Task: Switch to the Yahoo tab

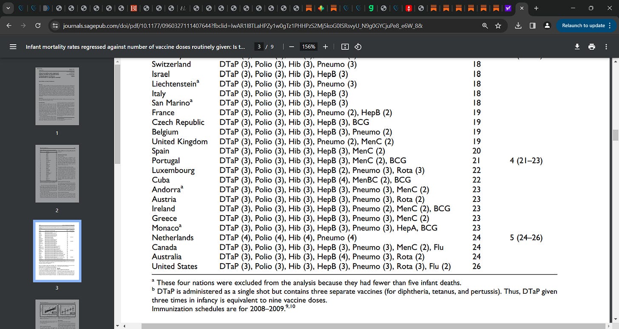Action: (x=508, y=8)
